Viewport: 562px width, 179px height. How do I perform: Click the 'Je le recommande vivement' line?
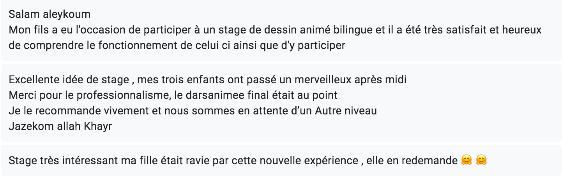[x=193, y=111]
